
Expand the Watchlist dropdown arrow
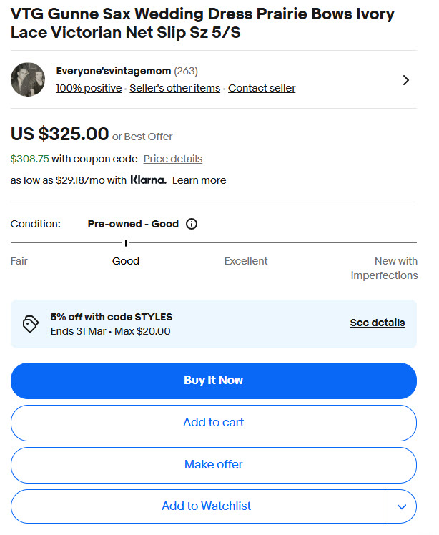pos(402,506)
